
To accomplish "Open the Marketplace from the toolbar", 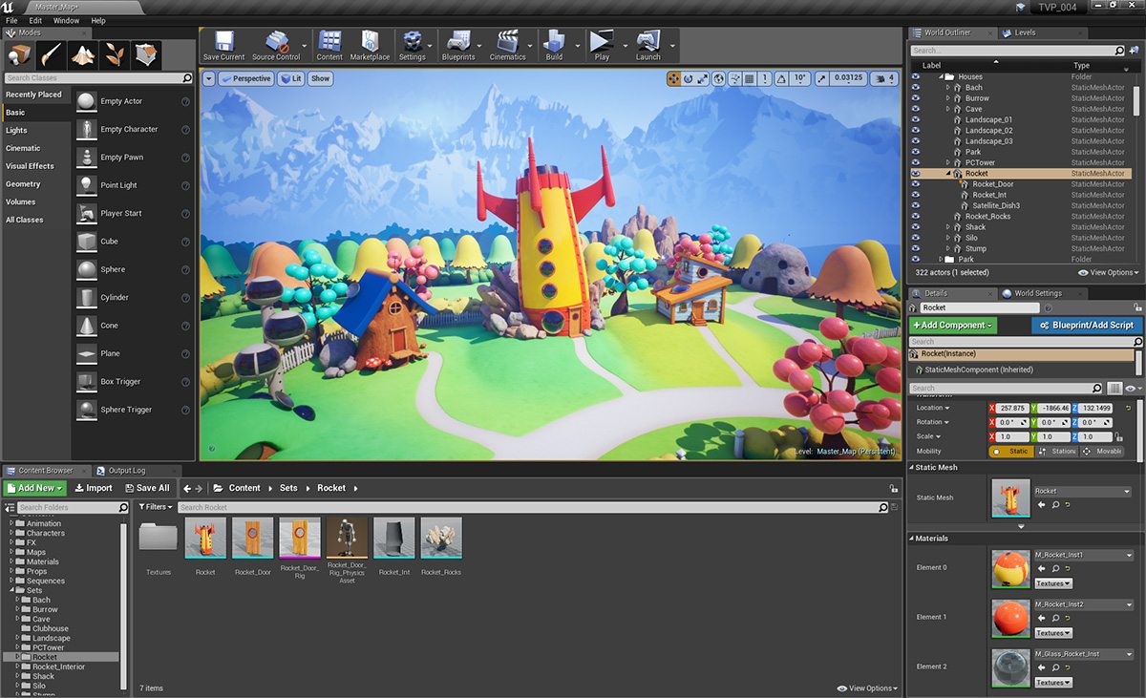I will click(370, 44).
